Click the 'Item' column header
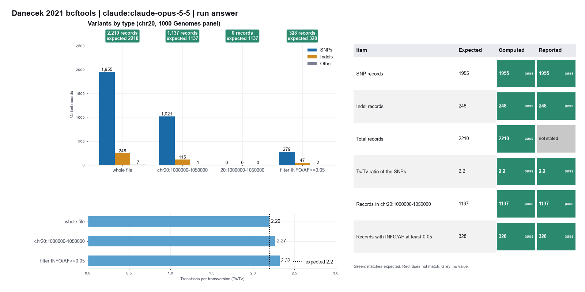The image size is (585, 292). point(362,50)
